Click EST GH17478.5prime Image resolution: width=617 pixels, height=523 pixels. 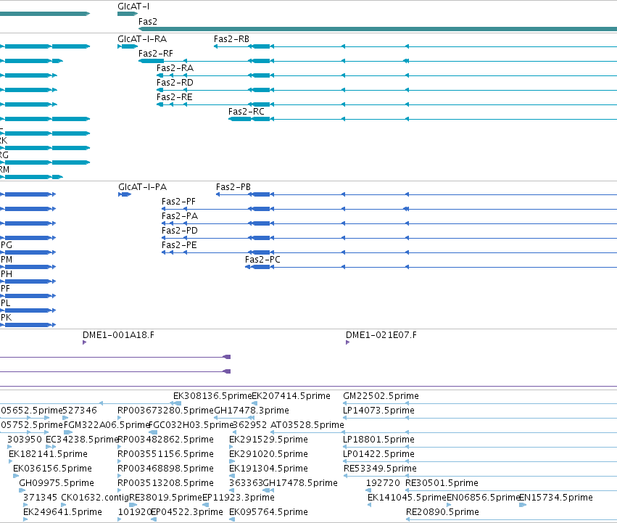(x=300, y=484)
